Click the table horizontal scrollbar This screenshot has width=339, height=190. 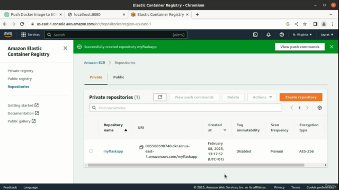(196, 165)
